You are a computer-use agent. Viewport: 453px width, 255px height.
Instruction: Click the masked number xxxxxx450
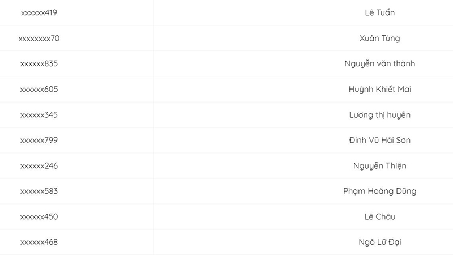pos(39,217)
